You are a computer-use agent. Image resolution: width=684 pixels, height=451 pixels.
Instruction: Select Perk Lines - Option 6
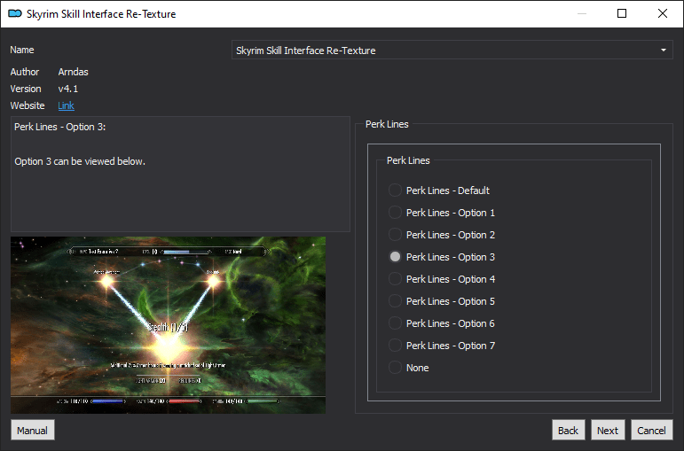[x=395, y=323]
